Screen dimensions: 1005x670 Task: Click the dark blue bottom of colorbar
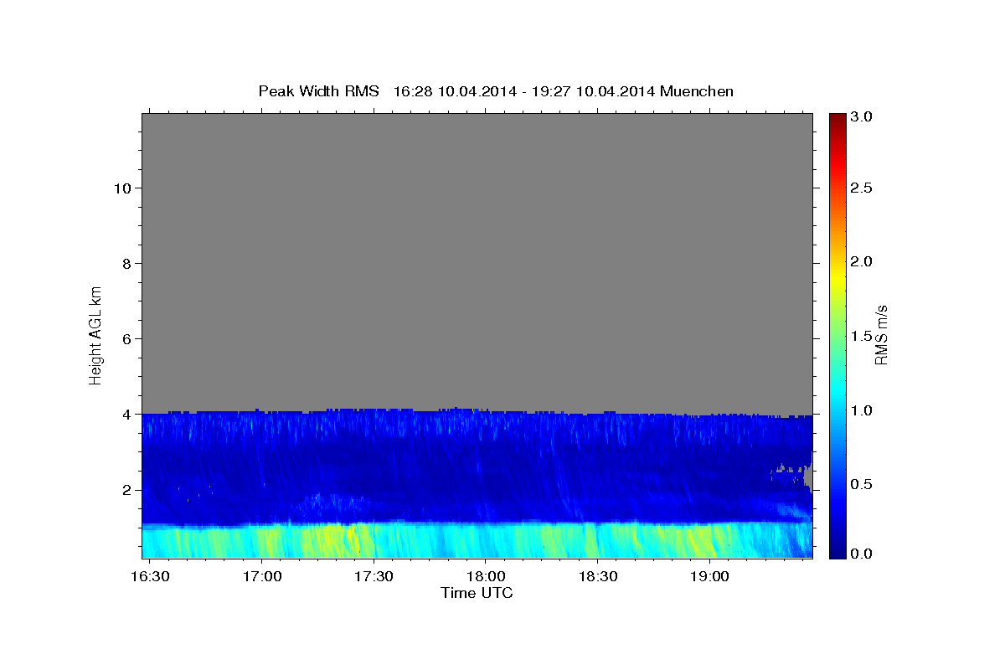(x=837, y=551)
